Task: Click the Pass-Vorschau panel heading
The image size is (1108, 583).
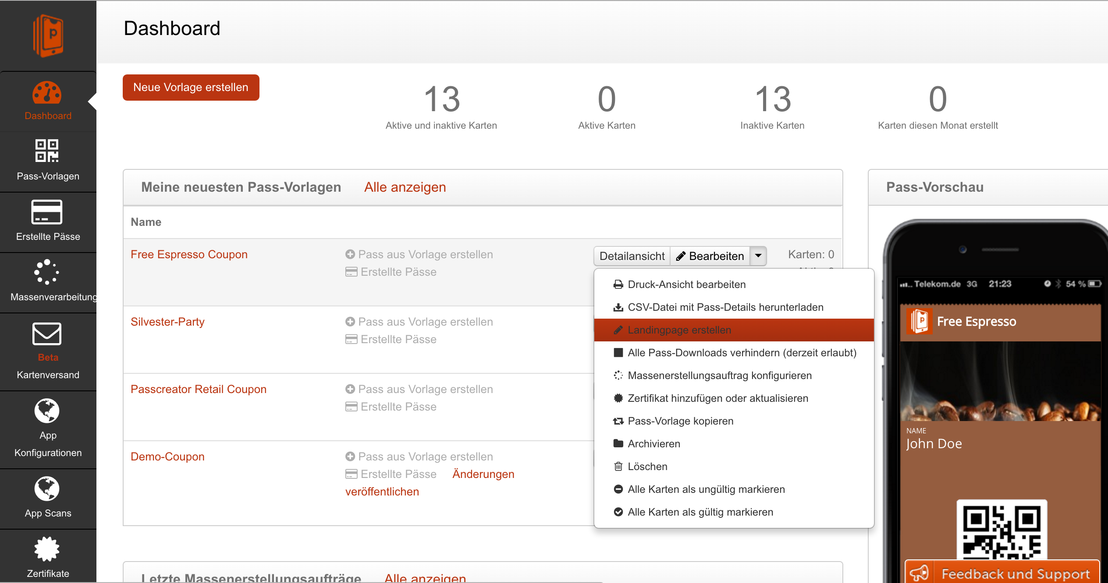Action: (x=935, y=187)
